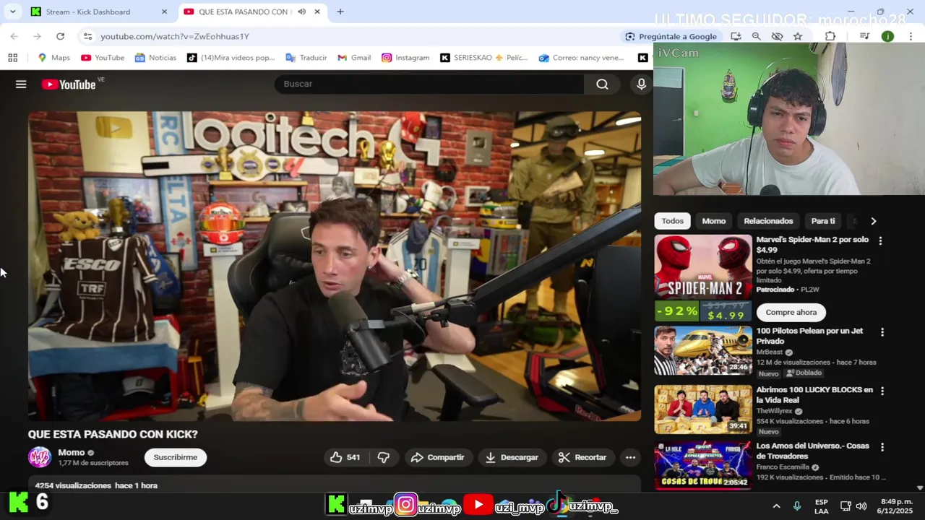925x520 pixels.
Task: Select the Relacionados filter chip
Action: click(x=768, y=221)
